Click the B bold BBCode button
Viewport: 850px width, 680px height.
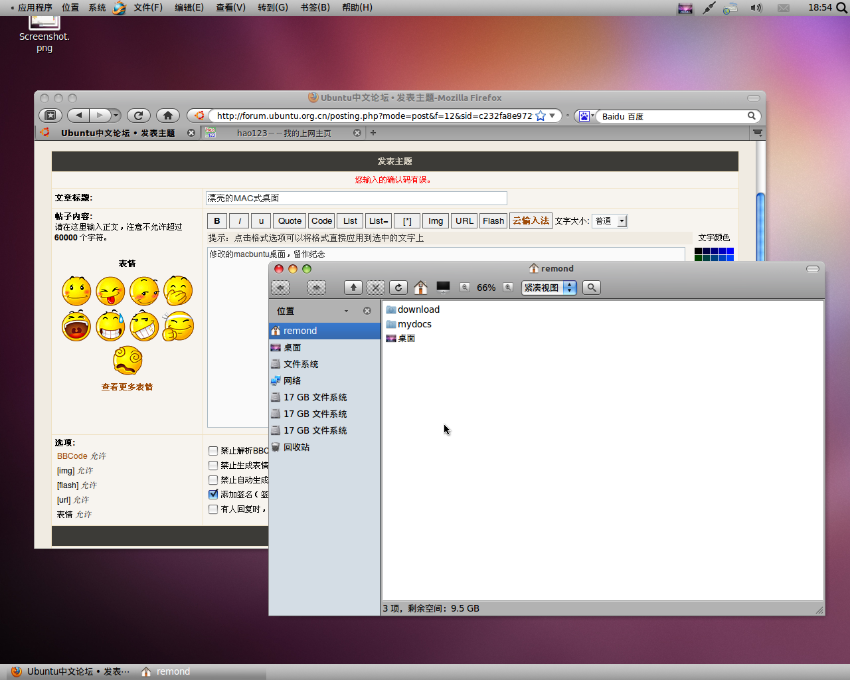[217, 221]
